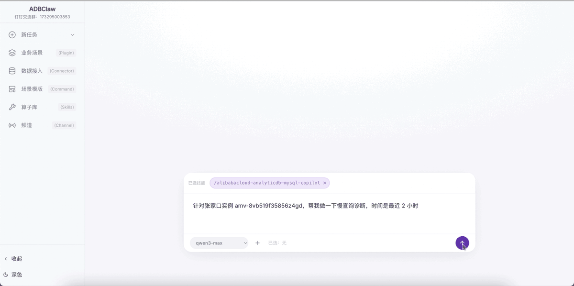Click the ADBClaw title link
Viewport: 574px width, 286px height.
coord(42,8)
